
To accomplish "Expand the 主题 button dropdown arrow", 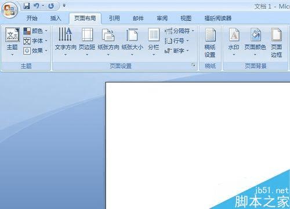I will [x=12, y=55].
